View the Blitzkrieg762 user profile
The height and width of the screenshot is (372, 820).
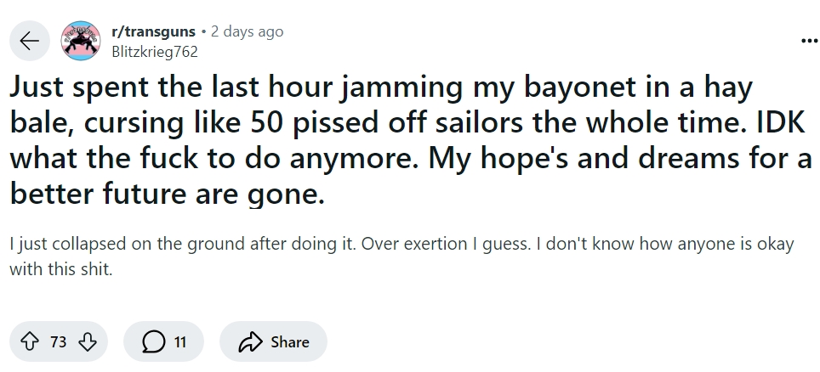[x=155, y=51]
